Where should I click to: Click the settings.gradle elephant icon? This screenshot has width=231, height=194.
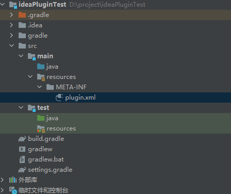coord(22,170)
